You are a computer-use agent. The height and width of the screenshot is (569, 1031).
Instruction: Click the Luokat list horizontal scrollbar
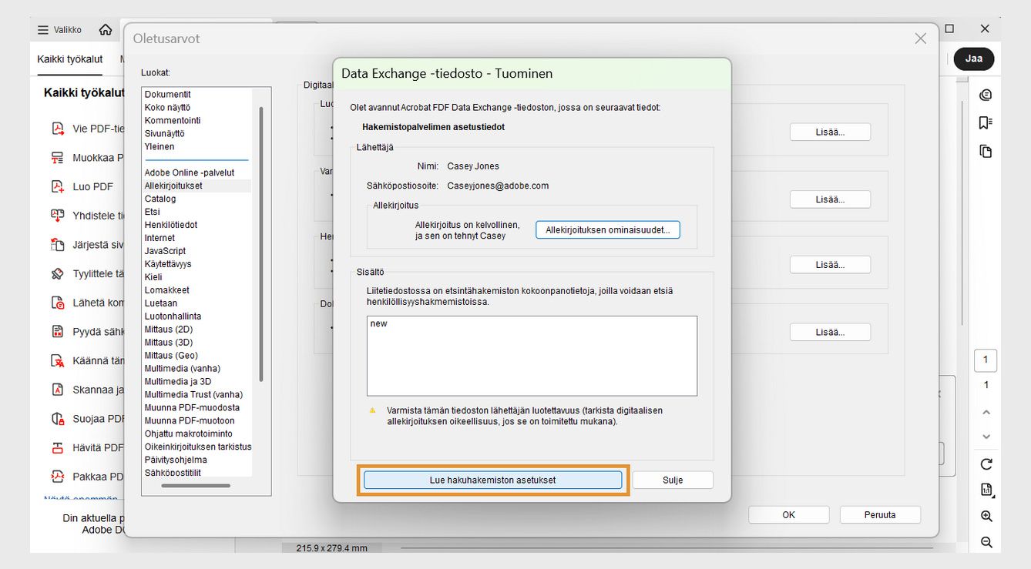point(196,486)
